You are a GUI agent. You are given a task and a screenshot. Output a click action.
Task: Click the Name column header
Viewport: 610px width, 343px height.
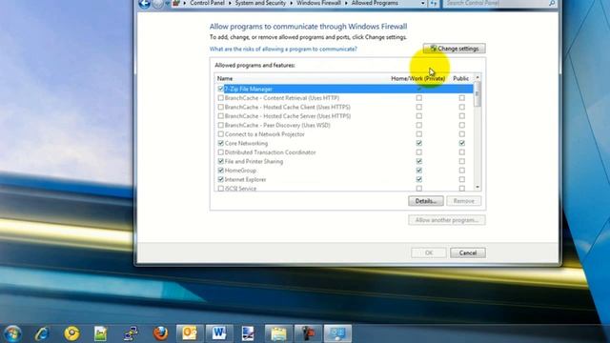pos(225,78)
